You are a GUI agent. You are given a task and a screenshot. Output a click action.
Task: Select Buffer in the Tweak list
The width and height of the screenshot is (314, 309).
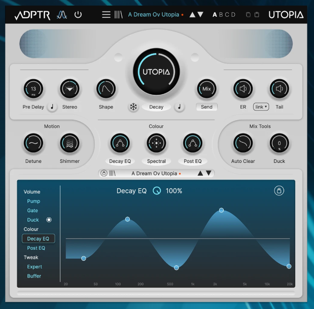pyautogui.click(x=34, y=276)
